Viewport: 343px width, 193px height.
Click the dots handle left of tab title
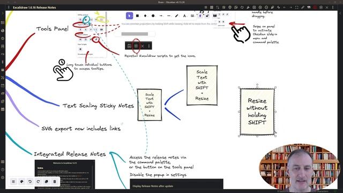(9, 8)
